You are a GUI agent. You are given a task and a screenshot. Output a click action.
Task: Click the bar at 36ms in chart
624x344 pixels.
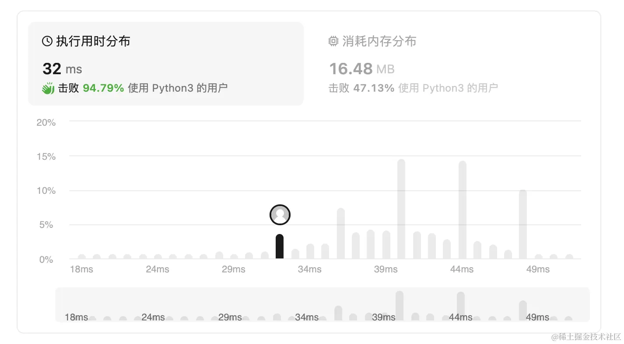click(341, 234)
